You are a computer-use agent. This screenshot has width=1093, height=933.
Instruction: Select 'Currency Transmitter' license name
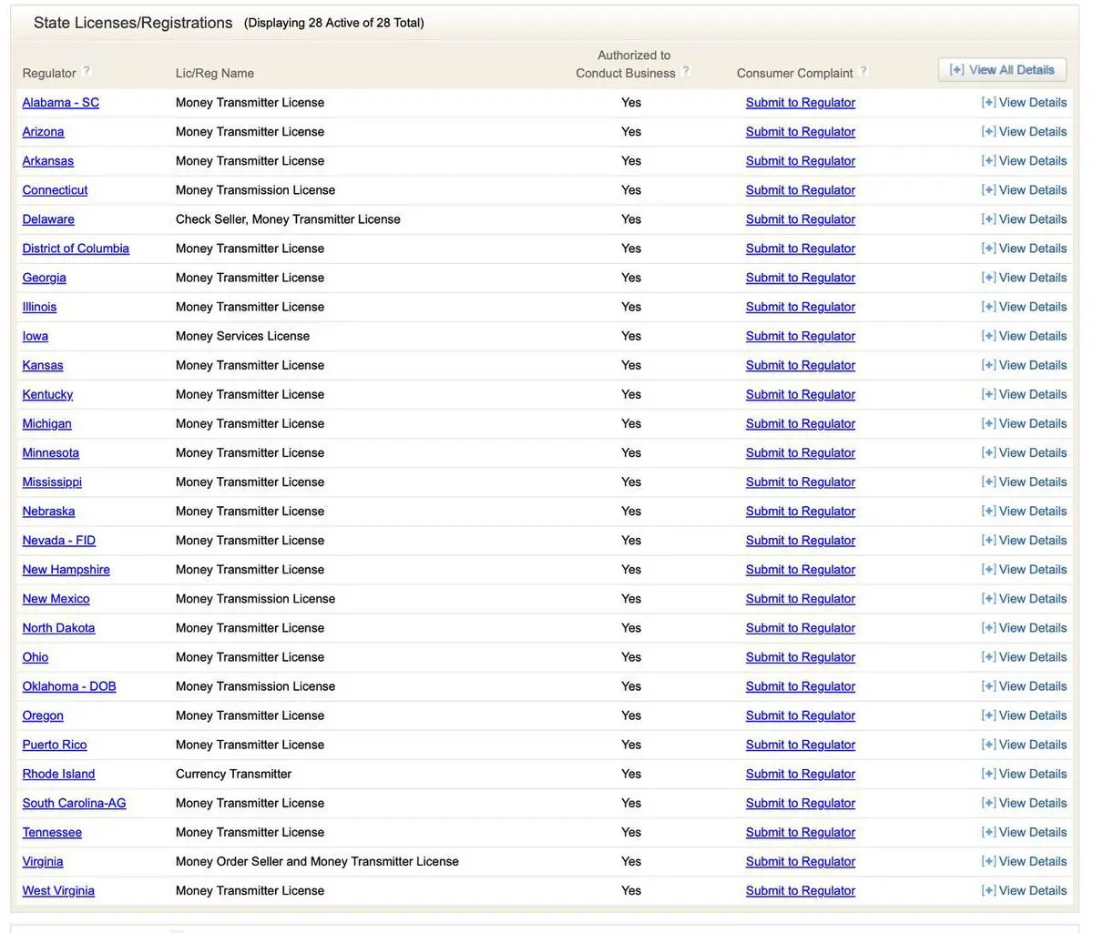[234, 774]
